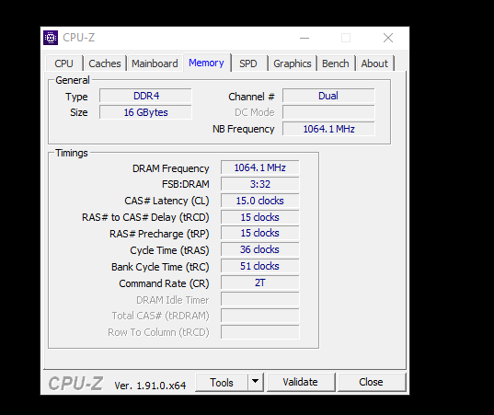Click the empty Total CAS# (tRDRAM) field
Image resolution: width=494 pixels, height=415 pixels.
260,316
